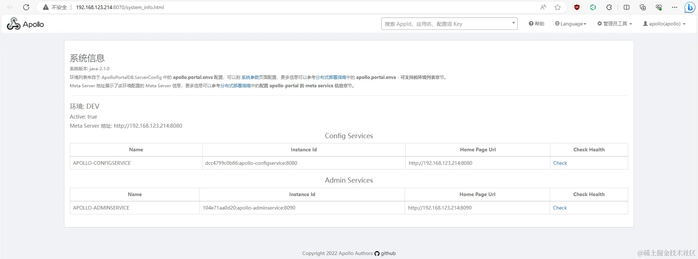This screenshot has width=698, height=259.
Task: Open the extensions puzzle icon
Action: pyautogui.click(x=609, y=7)
